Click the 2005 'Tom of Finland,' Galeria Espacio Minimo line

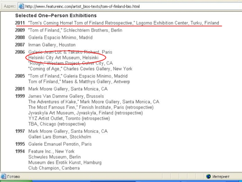pyautogui.click(x=78, y=76)
